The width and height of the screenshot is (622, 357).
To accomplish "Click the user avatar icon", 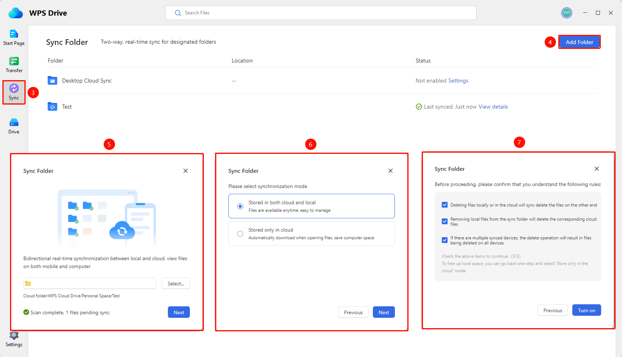I will pyautogui.click(x=566, y=13).
